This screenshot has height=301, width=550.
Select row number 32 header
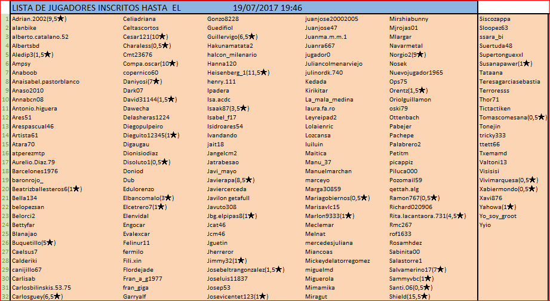(5, 296)
